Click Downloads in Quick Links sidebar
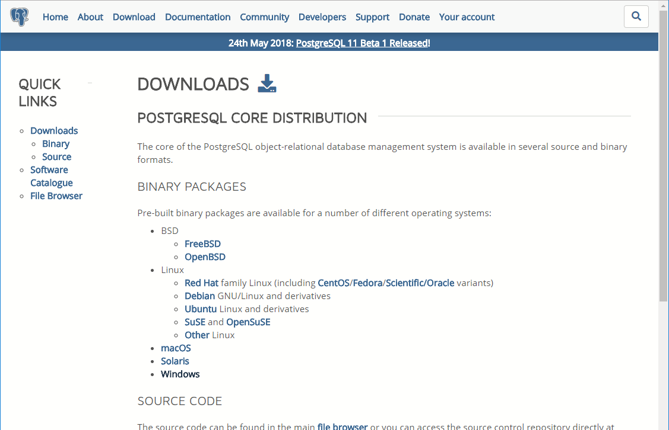669x430 pixels. [x=54, y=131]
